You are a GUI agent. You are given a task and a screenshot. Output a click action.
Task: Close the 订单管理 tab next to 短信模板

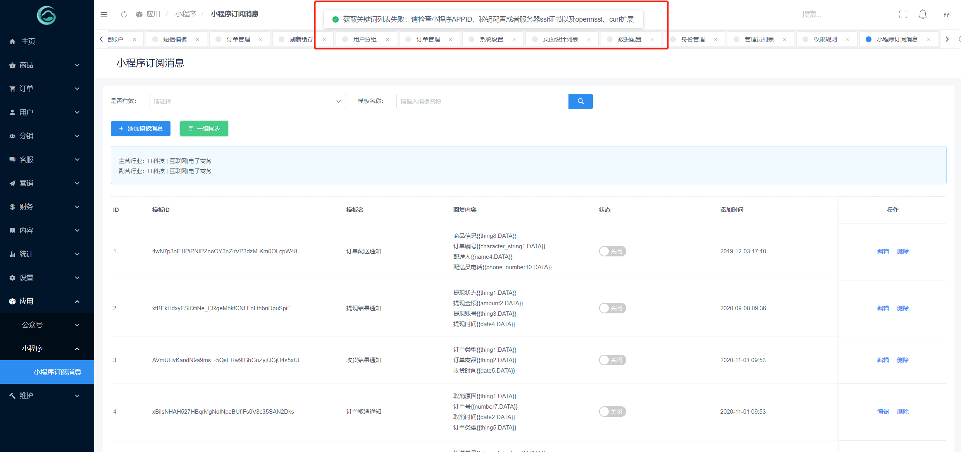pos(261,40)
